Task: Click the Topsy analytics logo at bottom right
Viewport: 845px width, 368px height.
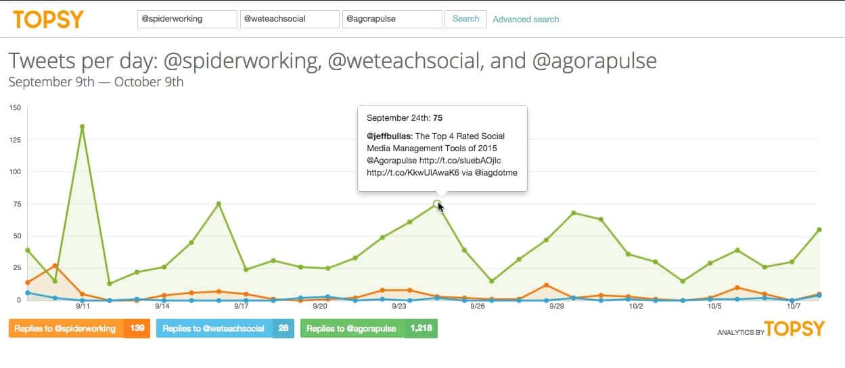Action: click(x=794, y=330)
